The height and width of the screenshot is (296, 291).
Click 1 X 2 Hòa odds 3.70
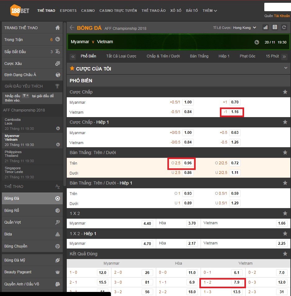tap(192, 223)
